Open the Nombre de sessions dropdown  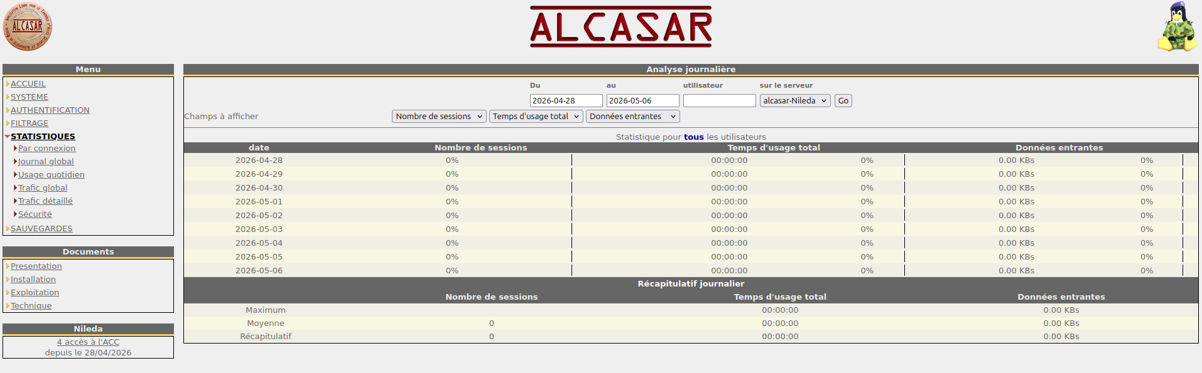click(x=440, y=117)
